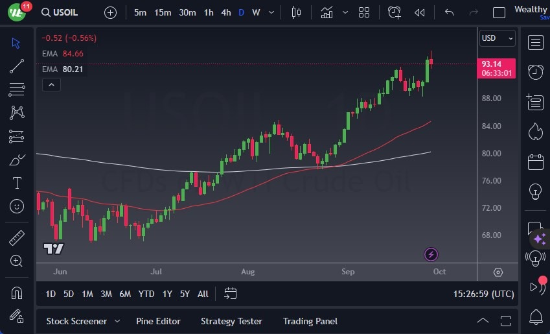Viewport: 550px width, 334px height.
Task: Collapse the EMA indicator legend
Action: click(51, 84)
